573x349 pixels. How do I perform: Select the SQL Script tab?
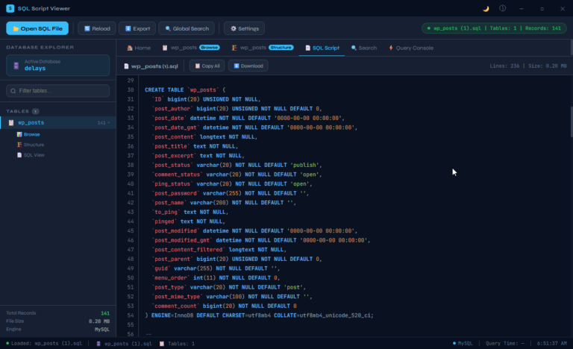[x=322, y=48]
